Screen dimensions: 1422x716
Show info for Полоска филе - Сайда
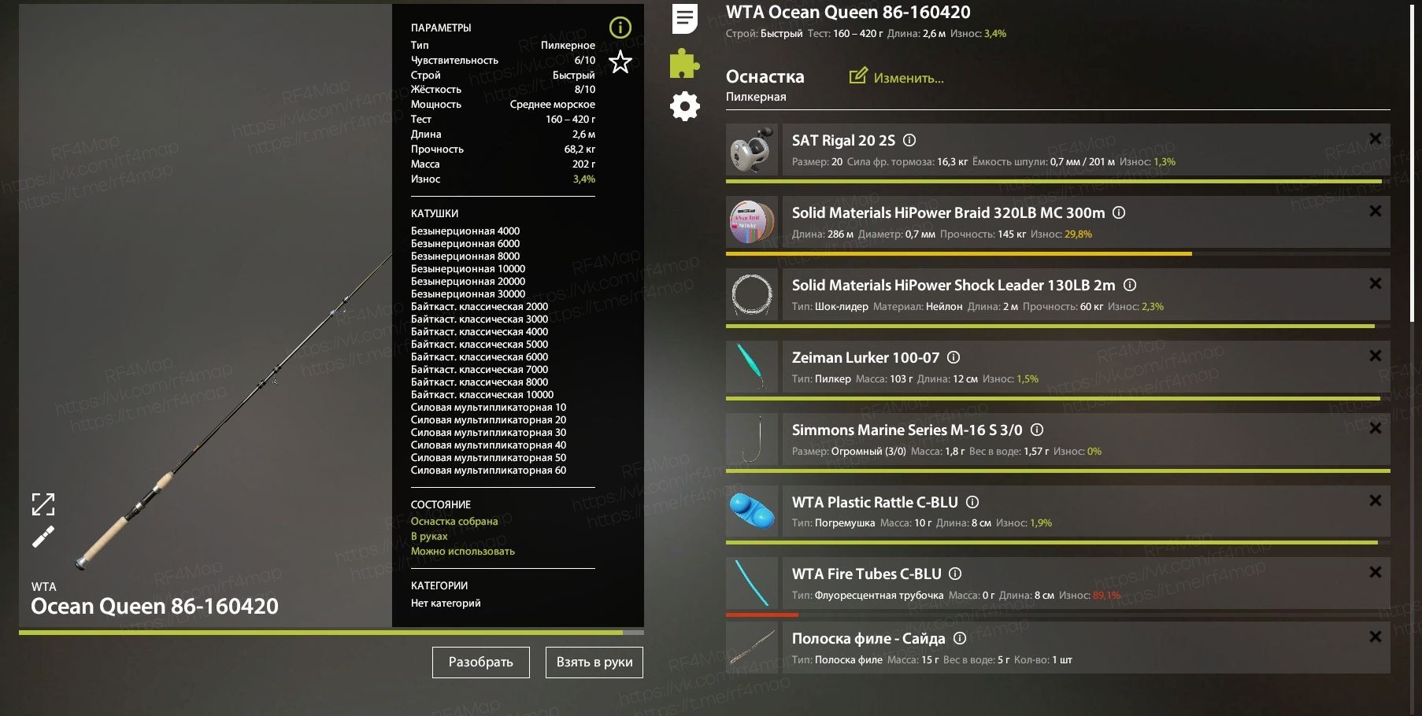click(960, 638)
